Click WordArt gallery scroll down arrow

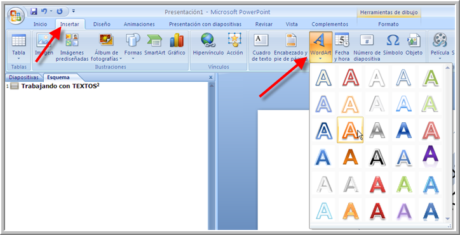(x=447, y=219)
